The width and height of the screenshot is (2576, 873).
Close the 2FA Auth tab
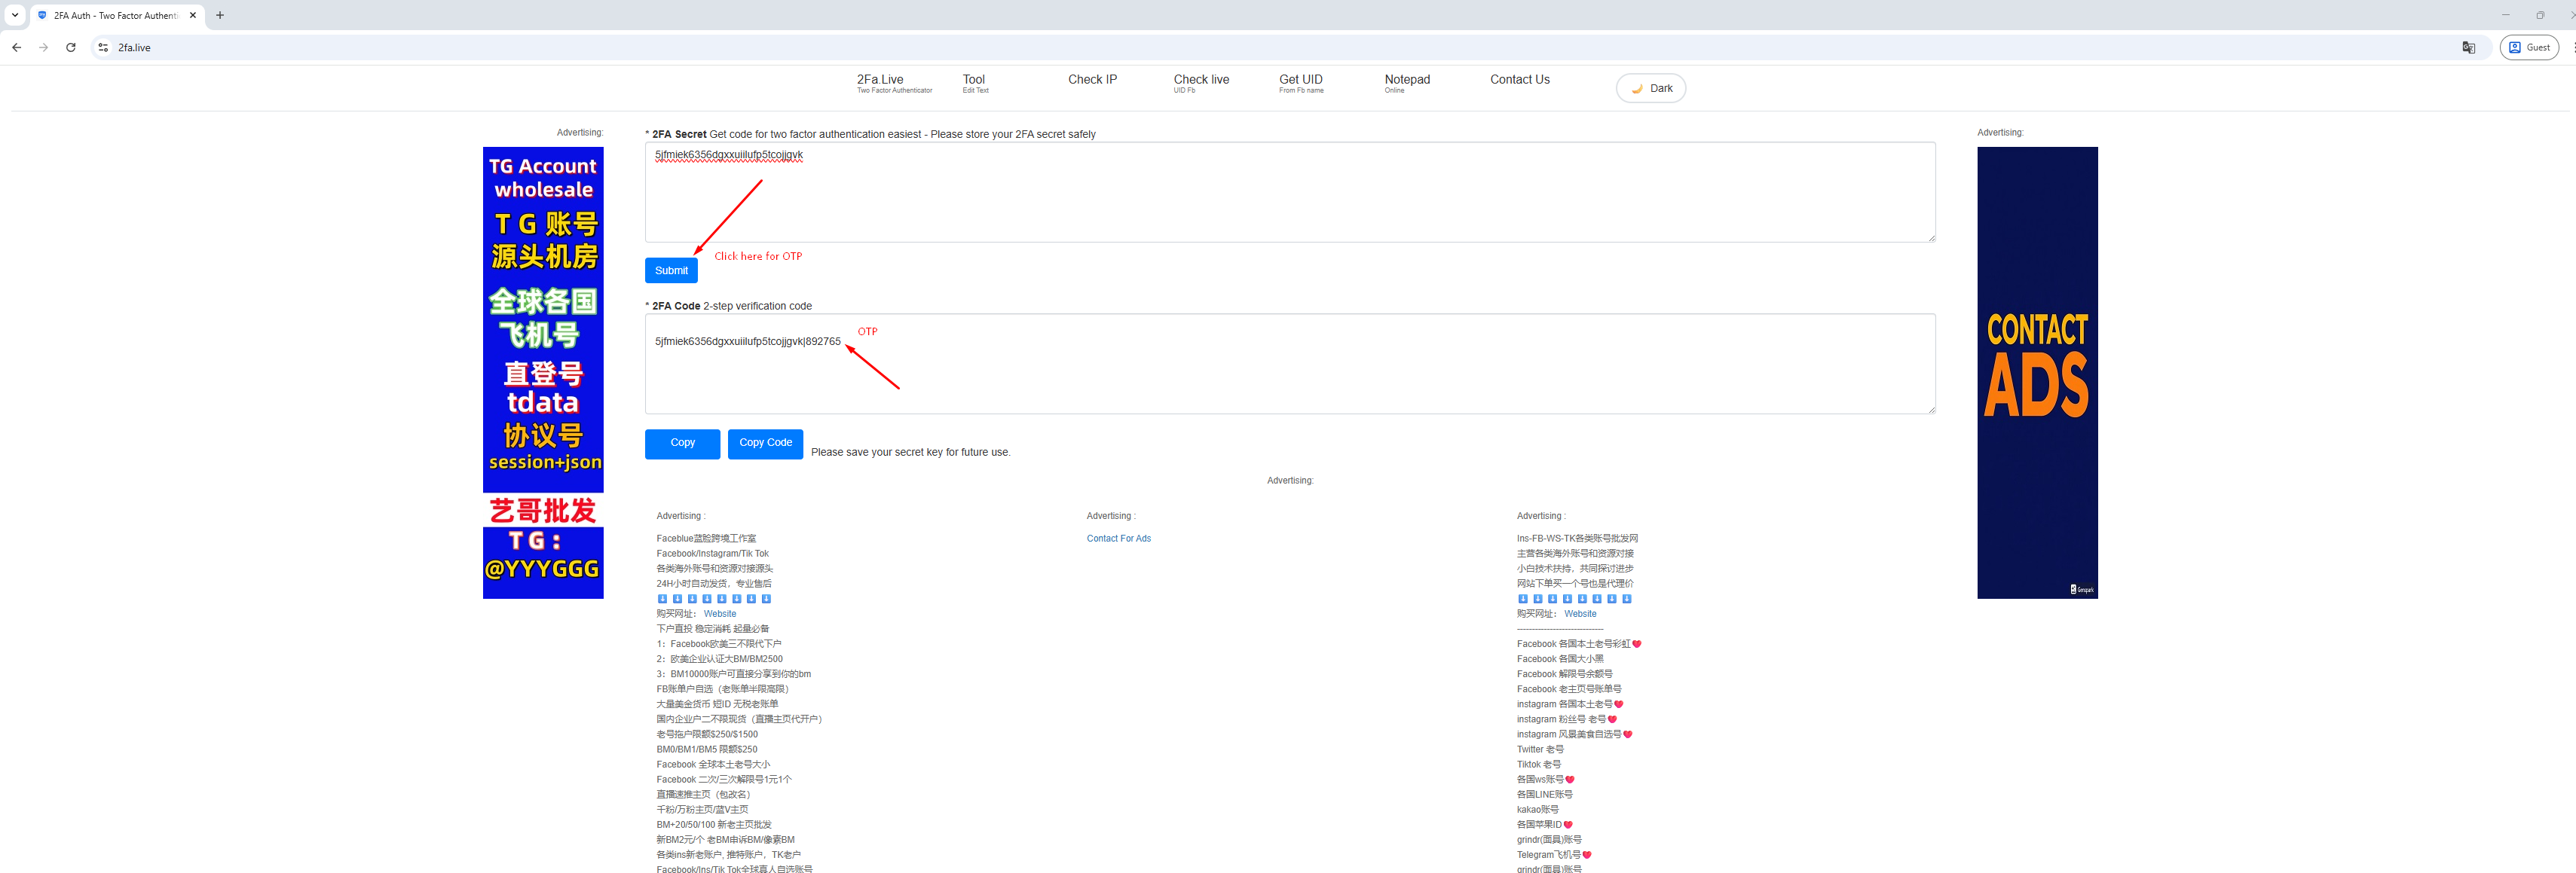point(193,15)
